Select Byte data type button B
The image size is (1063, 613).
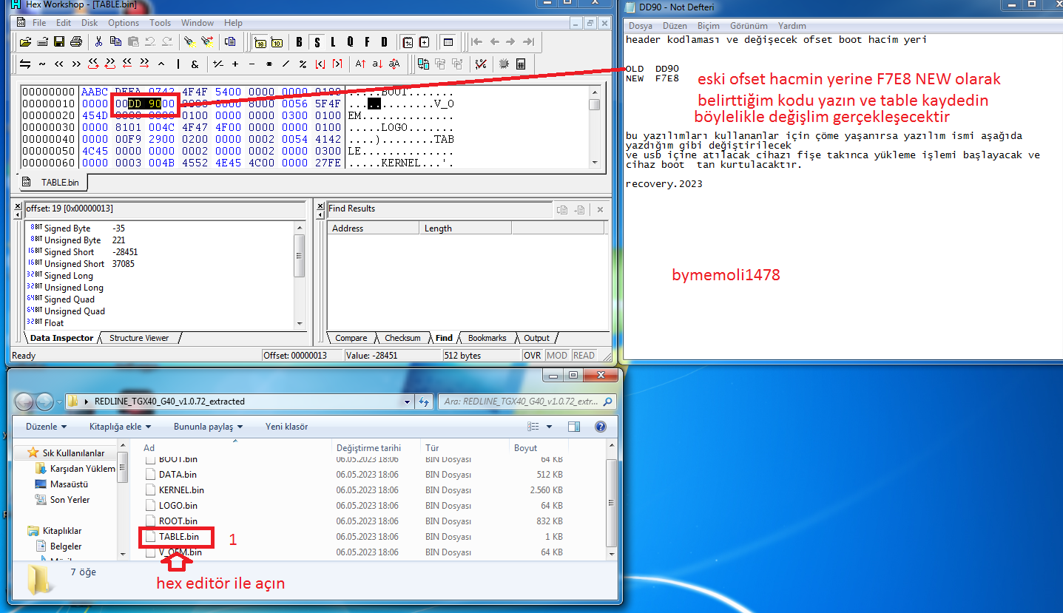300,41
